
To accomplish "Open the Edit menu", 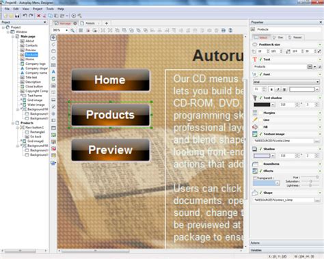I will (x=16, y=9).
